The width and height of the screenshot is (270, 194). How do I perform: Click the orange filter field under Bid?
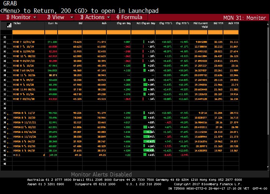(x=70, y=32)
